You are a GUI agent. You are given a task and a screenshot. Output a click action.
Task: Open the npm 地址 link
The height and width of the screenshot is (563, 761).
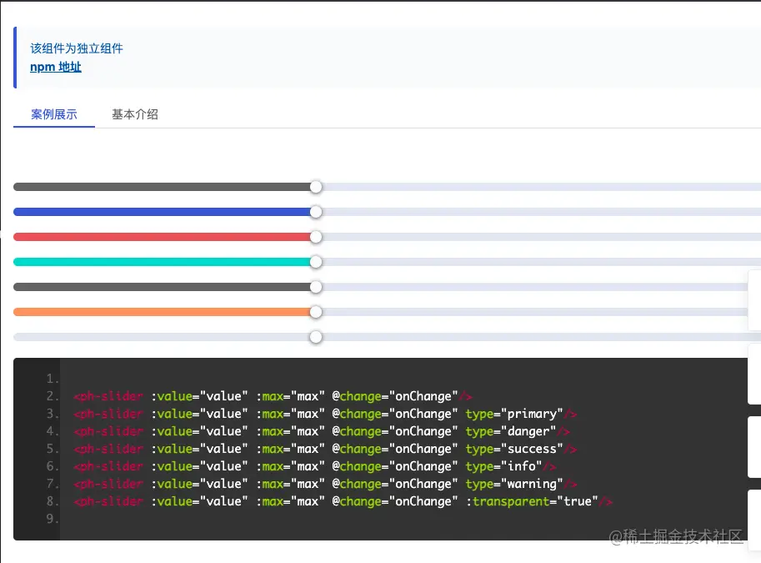tap(55, 67)
